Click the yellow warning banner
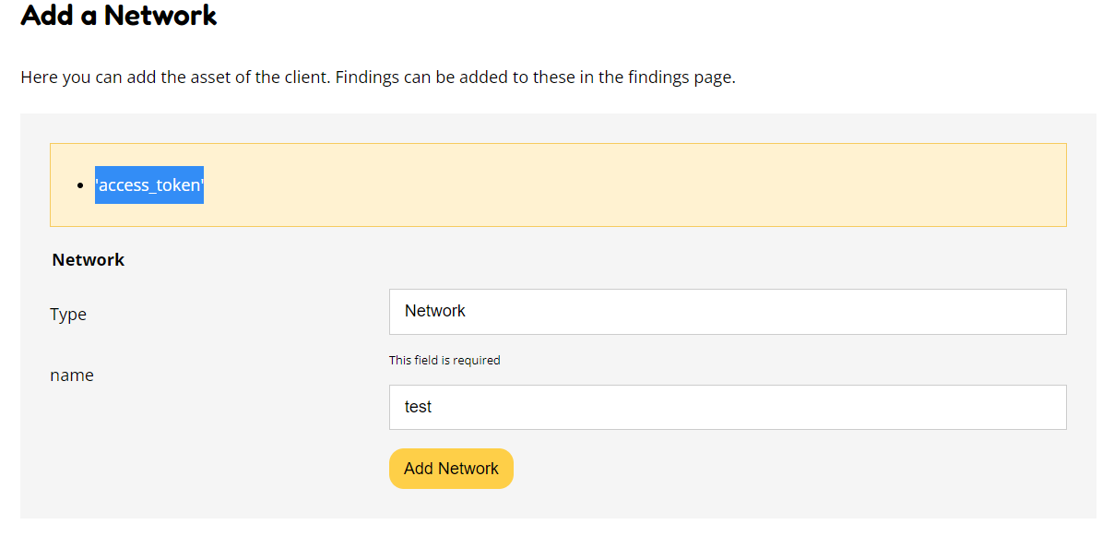 tap(558, 185)
